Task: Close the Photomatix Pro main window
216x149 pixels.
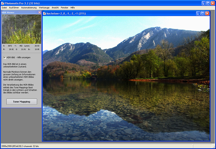Action: point(213,3)
